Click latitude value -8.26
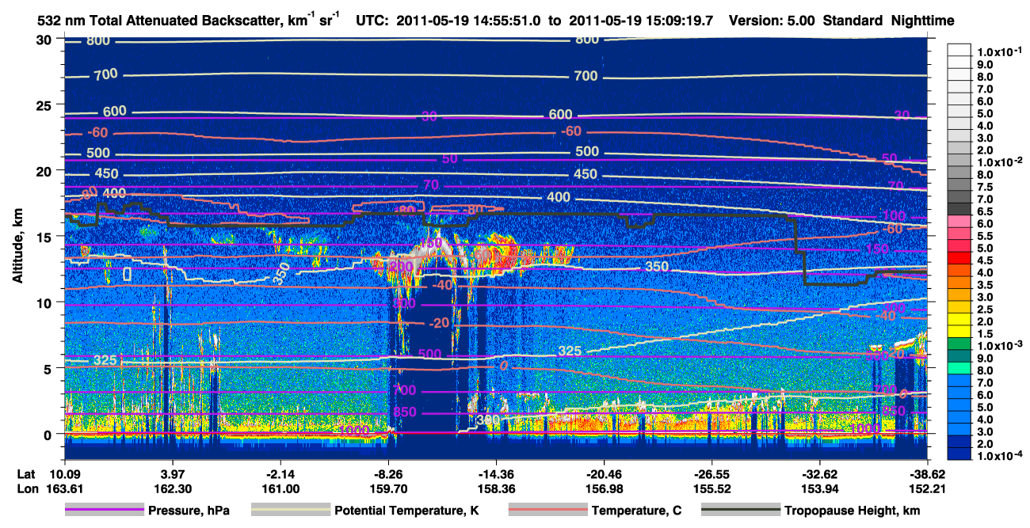The image size is (1030, 528). coord(388,475)
